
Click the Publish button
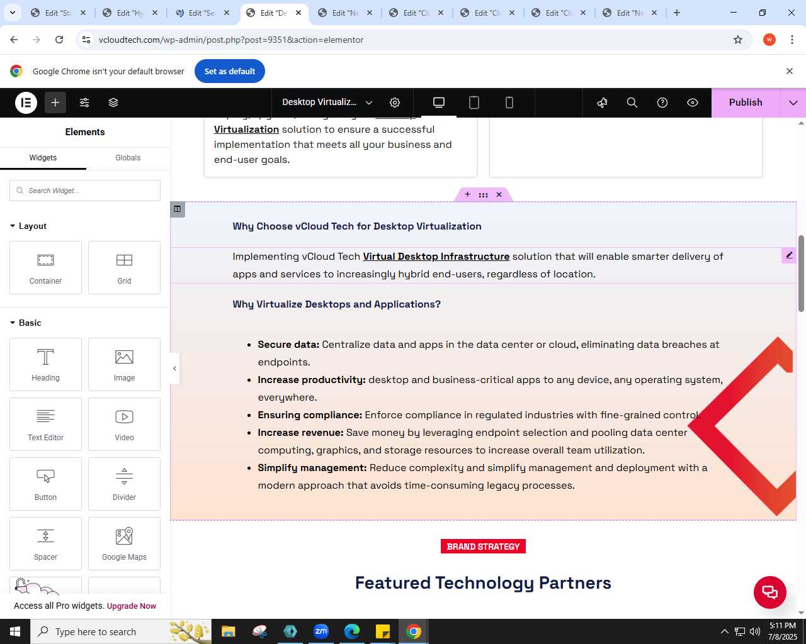pos(746,103)
